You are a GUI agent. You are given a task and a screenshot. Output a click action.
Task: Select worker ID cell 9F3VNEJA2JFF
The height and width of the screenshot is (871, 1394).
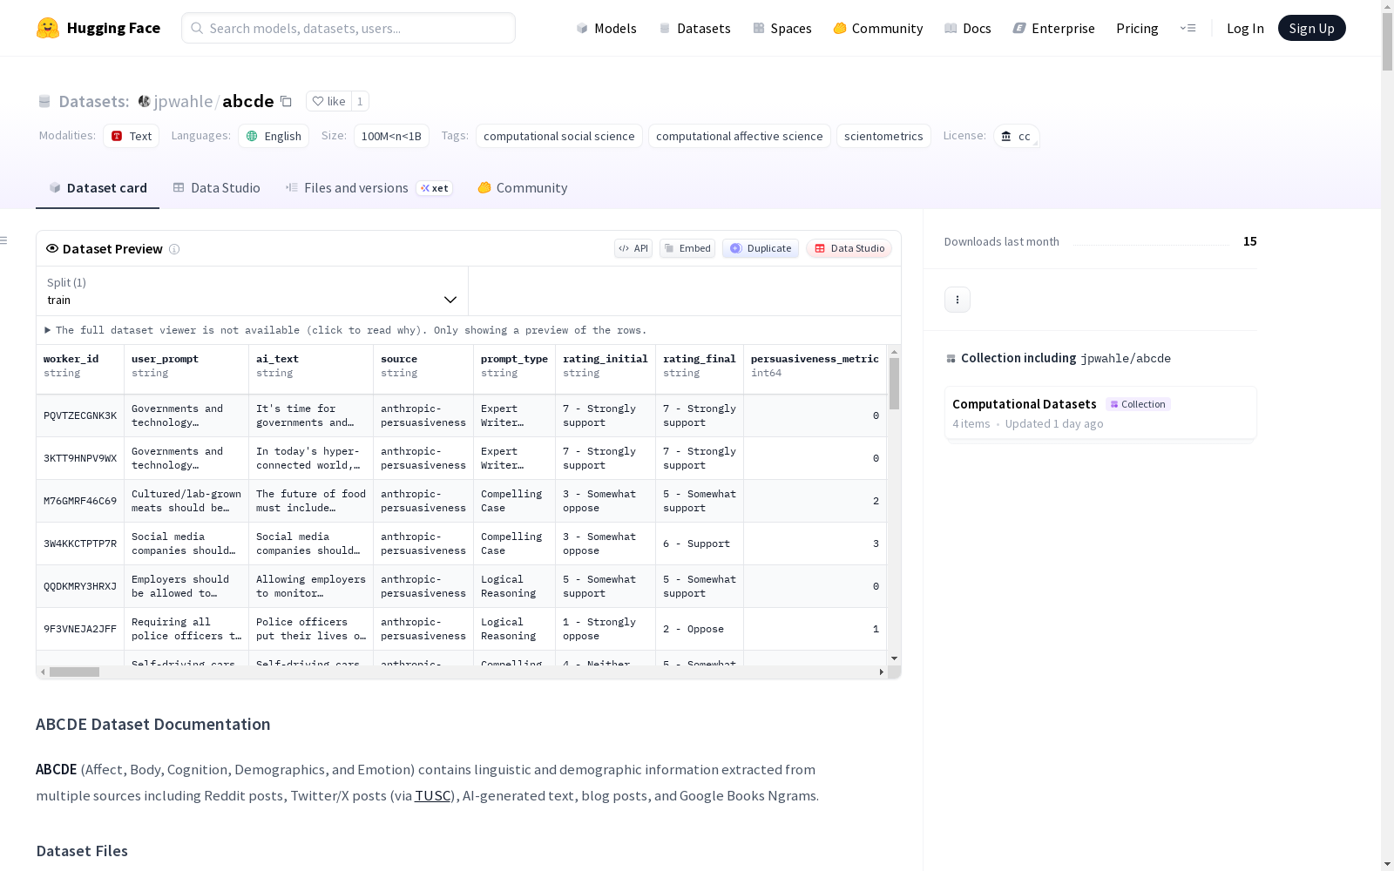80,629
